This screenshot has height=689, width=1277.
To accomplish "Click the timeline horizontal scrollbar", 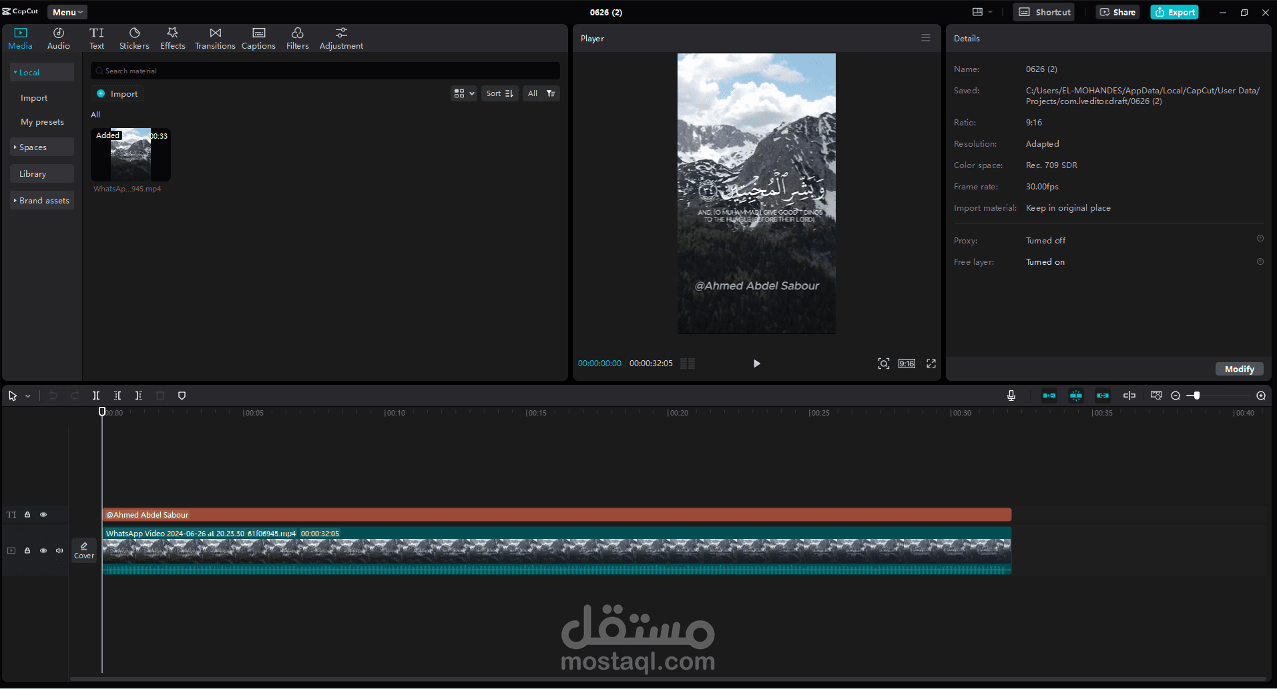I will pyautogui.click(x=670, y=679).
